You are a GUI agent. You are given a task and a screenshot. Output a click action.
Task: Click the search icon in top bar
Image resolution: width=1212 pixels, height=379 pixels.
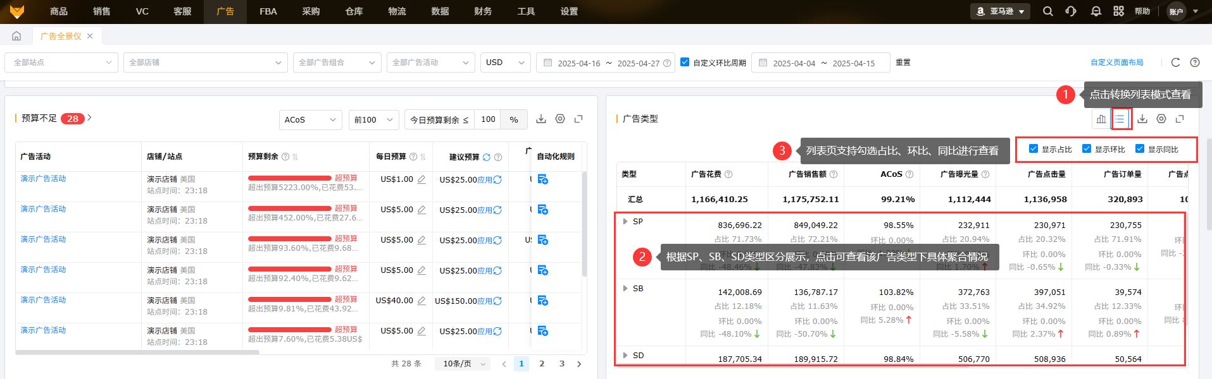1048,11
